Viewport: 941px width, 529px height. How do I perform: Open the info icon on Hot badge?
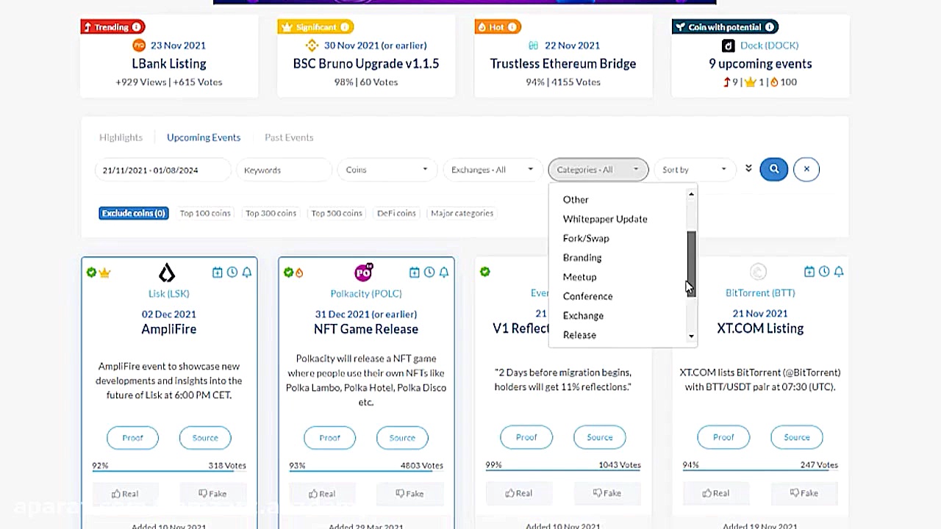tap(513, 27)
